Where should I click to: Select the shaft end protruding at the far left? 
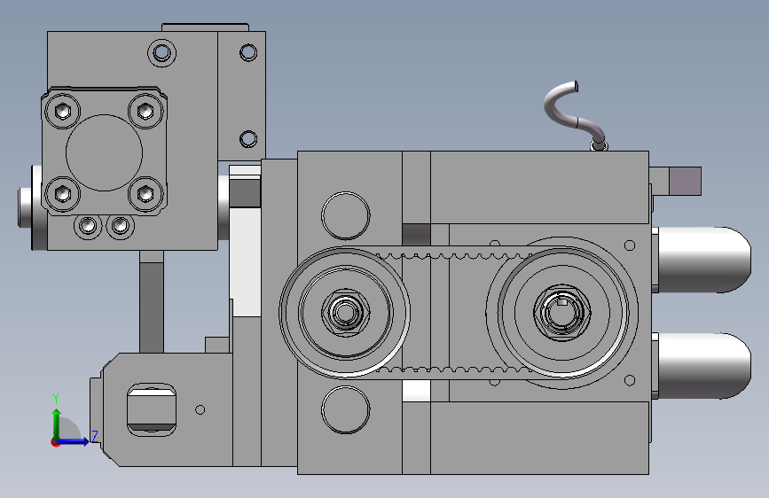coord(26,208)
